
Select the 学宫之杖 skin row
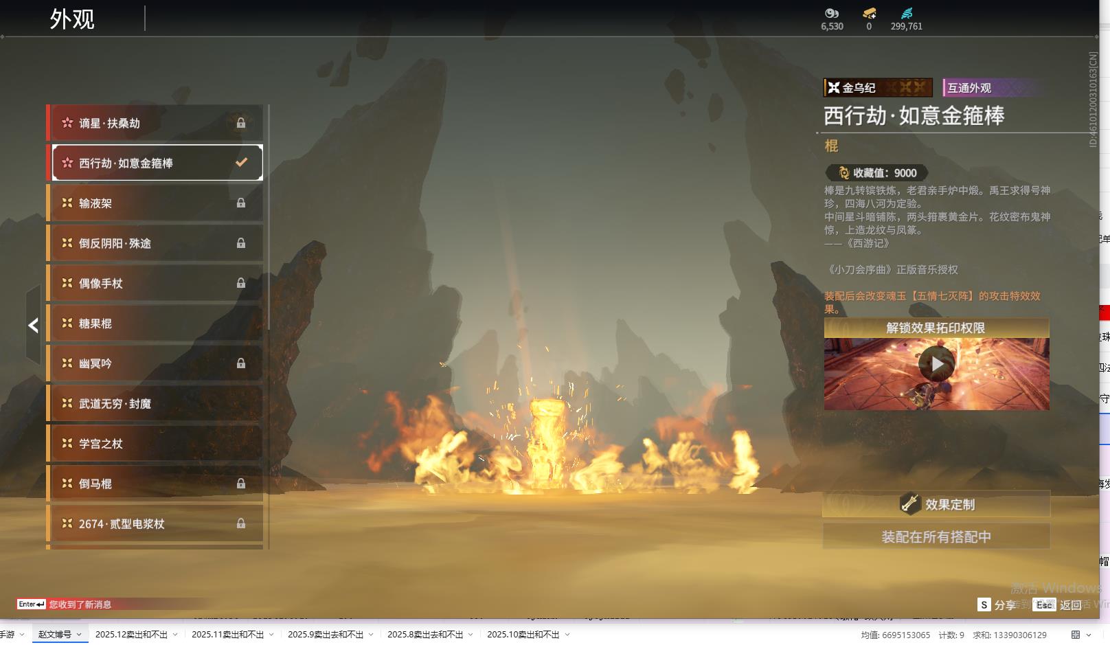click(x=155, y=443)
